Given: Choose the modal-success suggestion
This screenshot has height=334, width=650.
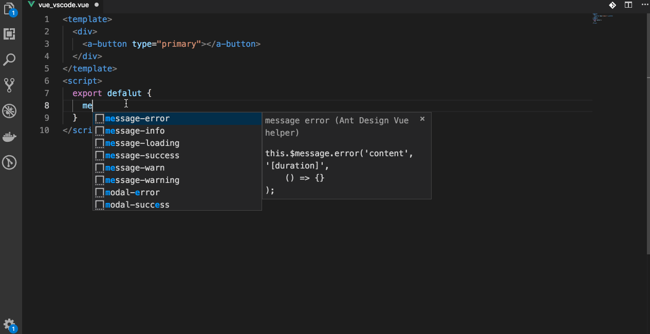Looking at the screenshot, I should click(x=177, y=205).
